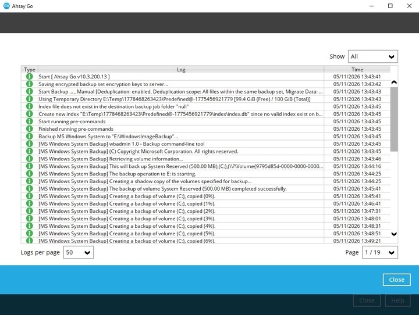419x315 pixels.
Task: Select log text "Start [ Ahsay Go v10.3.200.13 ]"
Action: [x=74, y=77]
